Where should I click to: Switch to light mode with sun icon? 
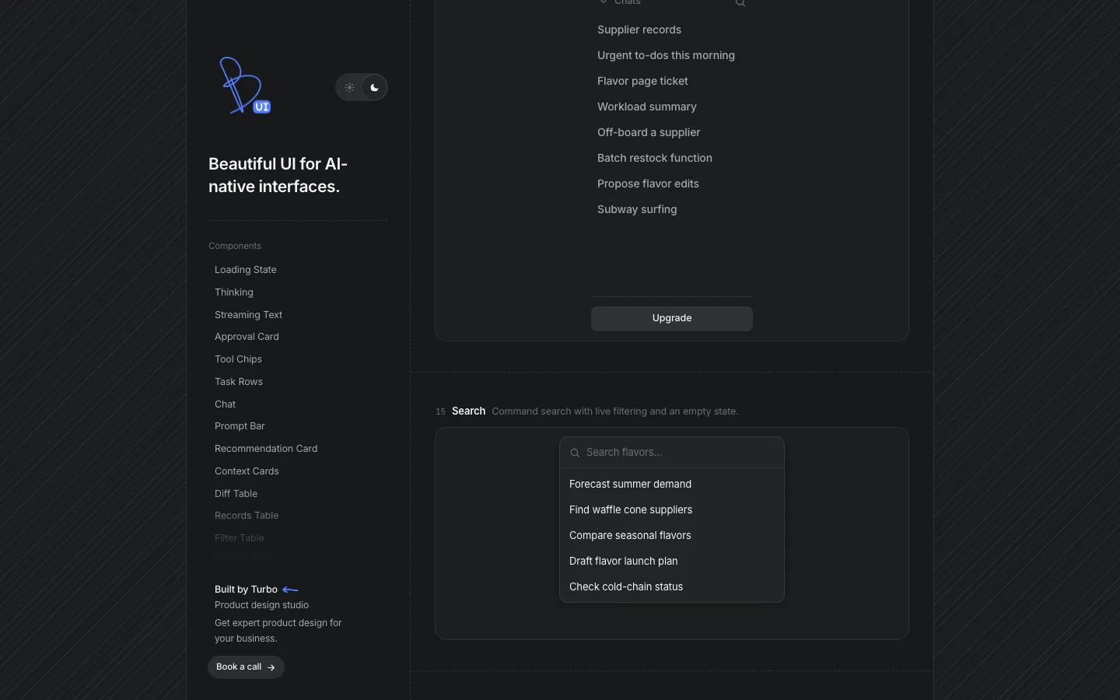point(349,88)
